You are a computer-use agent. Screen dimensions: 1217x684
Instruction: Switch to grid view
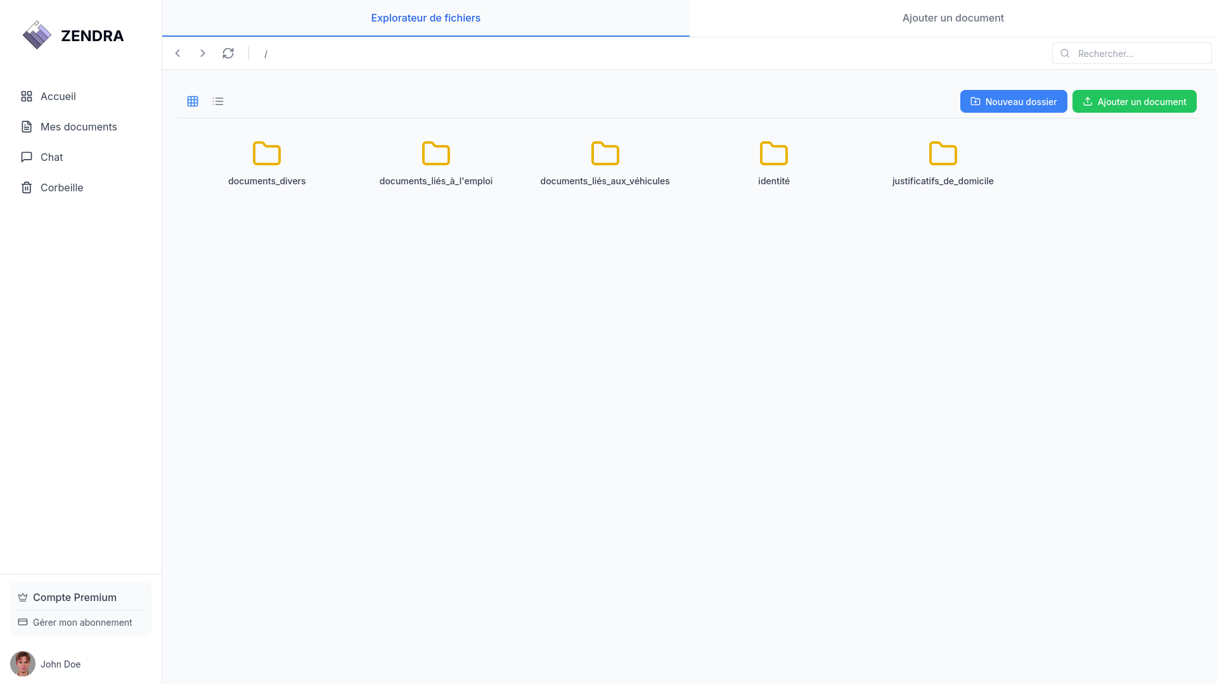click(193, 101)
